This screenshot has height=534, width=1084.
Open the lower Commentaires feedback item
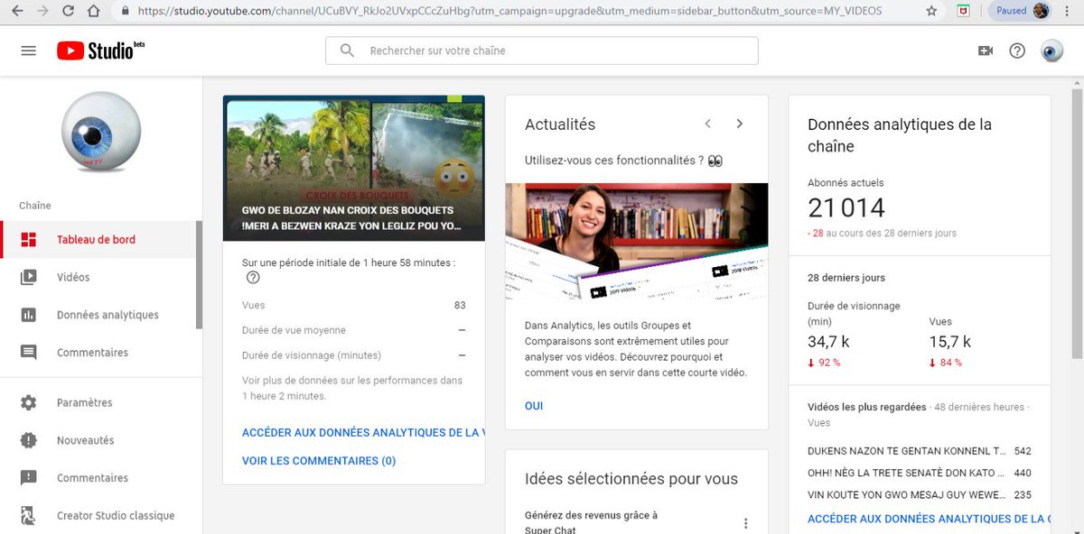click(99, 478)
